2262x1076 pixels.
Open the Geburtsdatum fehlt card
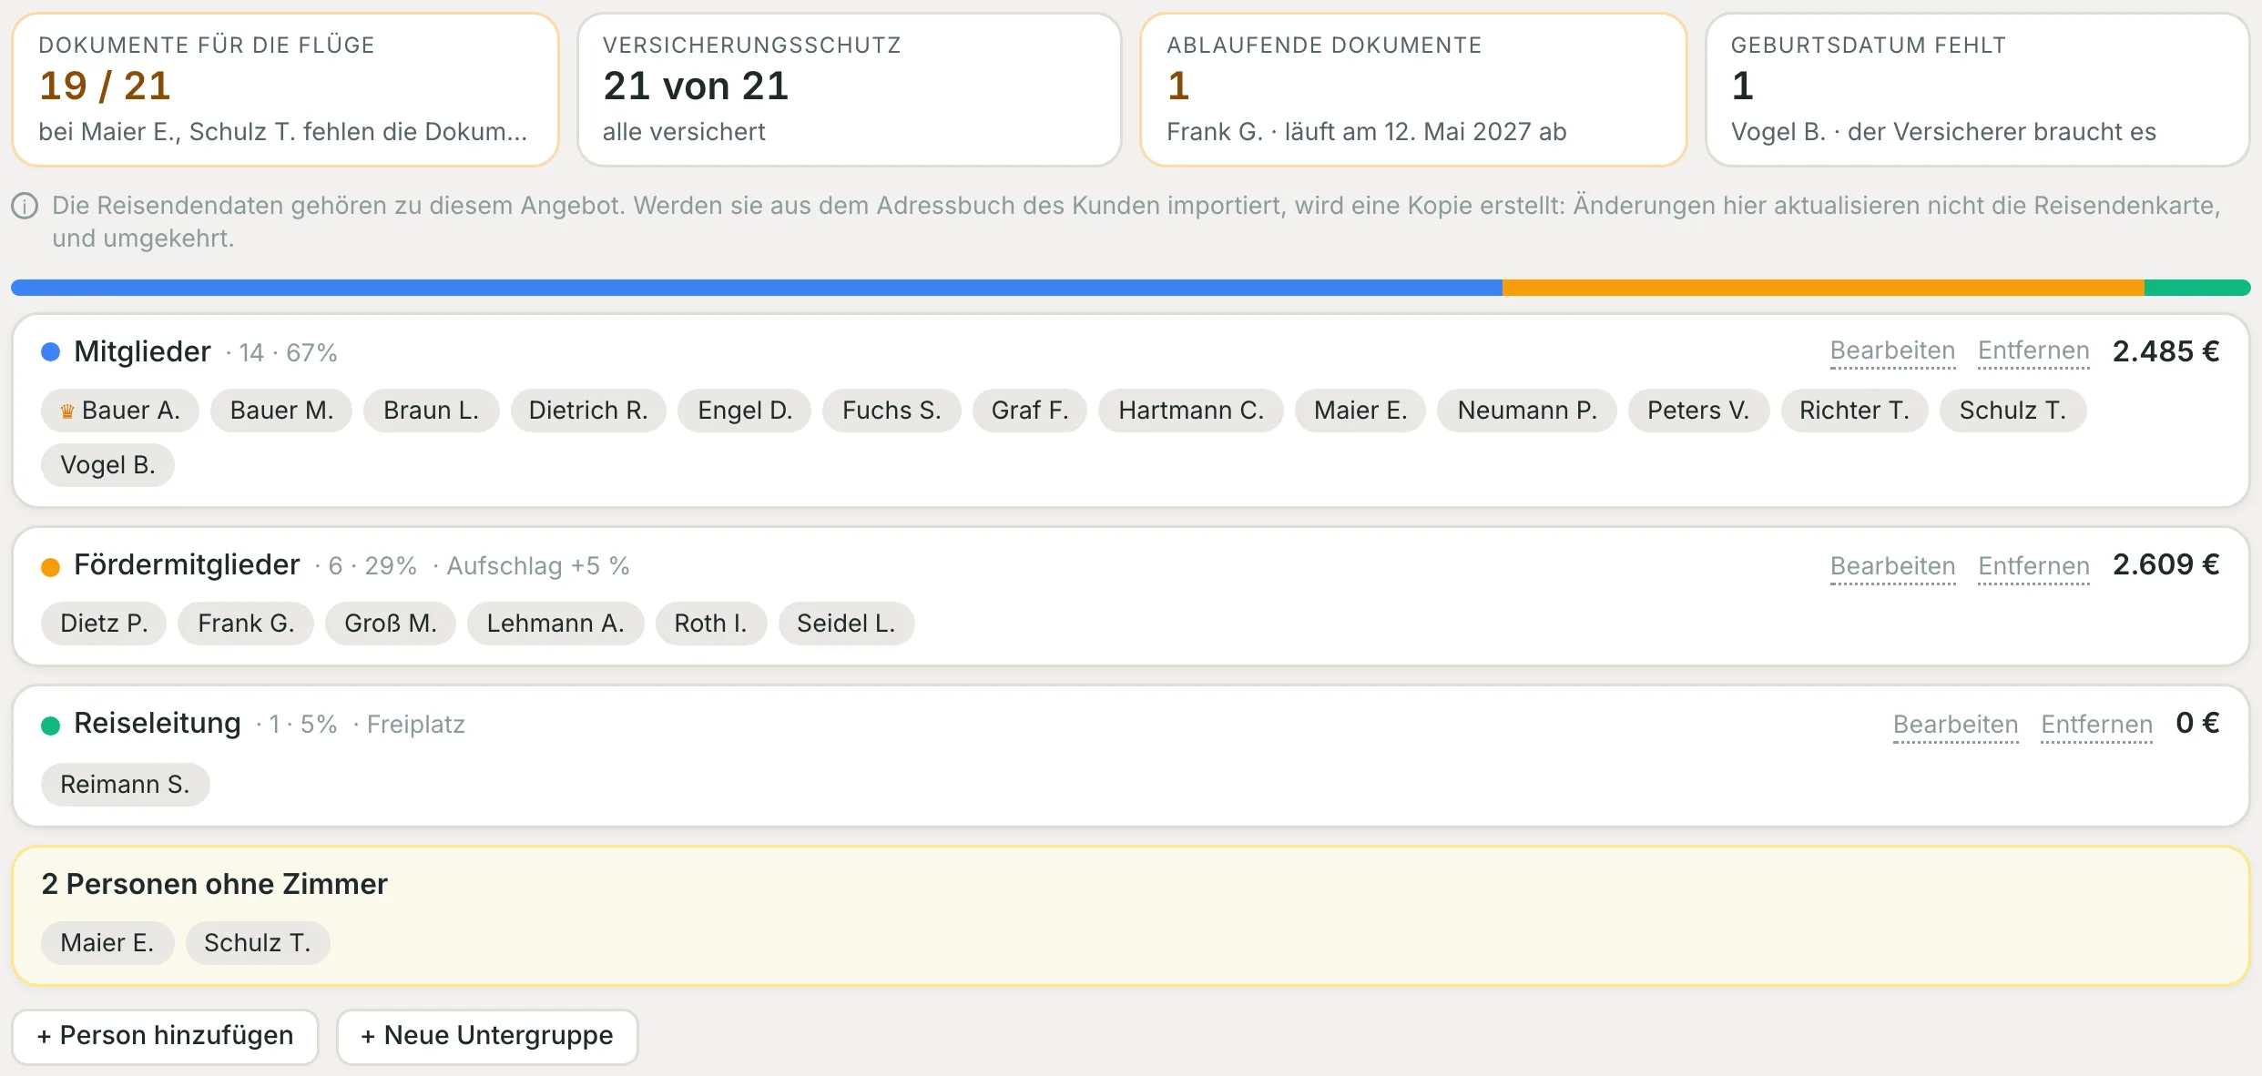pyautogui.click(x=1977, y=89)
